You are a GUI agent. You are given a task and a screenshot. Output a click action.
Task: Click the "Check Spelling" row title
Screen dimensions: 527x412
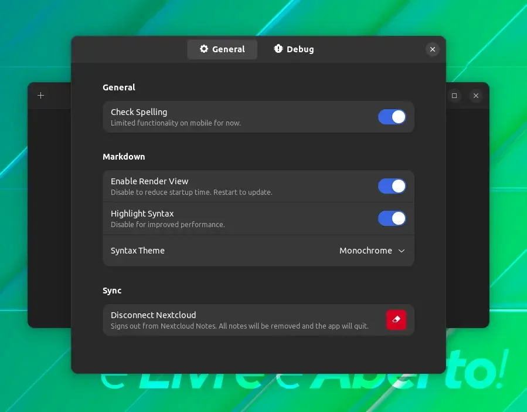[x=139, y=112]
